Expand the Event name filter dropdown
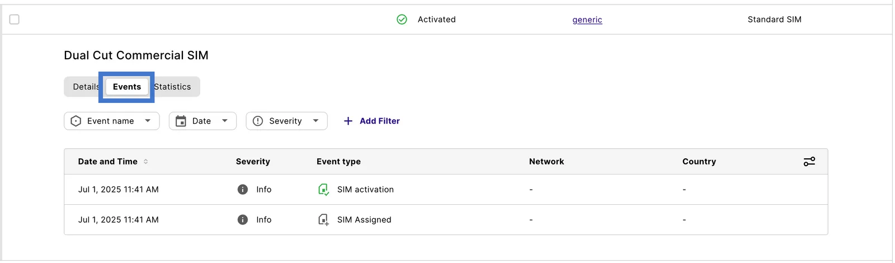 click(x=112, y=121)
